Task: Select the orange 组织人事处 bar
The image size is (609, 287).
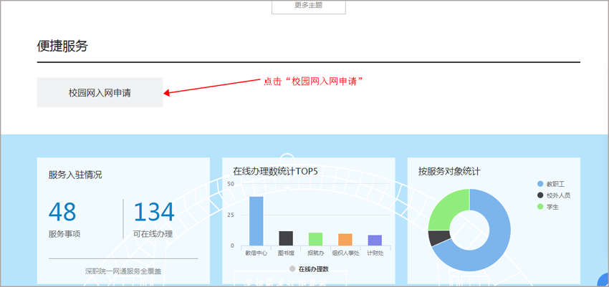Action: (x=345, y=240)
